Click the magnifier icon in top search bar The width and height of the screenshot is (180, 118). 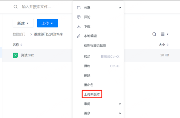pos(16,7)
